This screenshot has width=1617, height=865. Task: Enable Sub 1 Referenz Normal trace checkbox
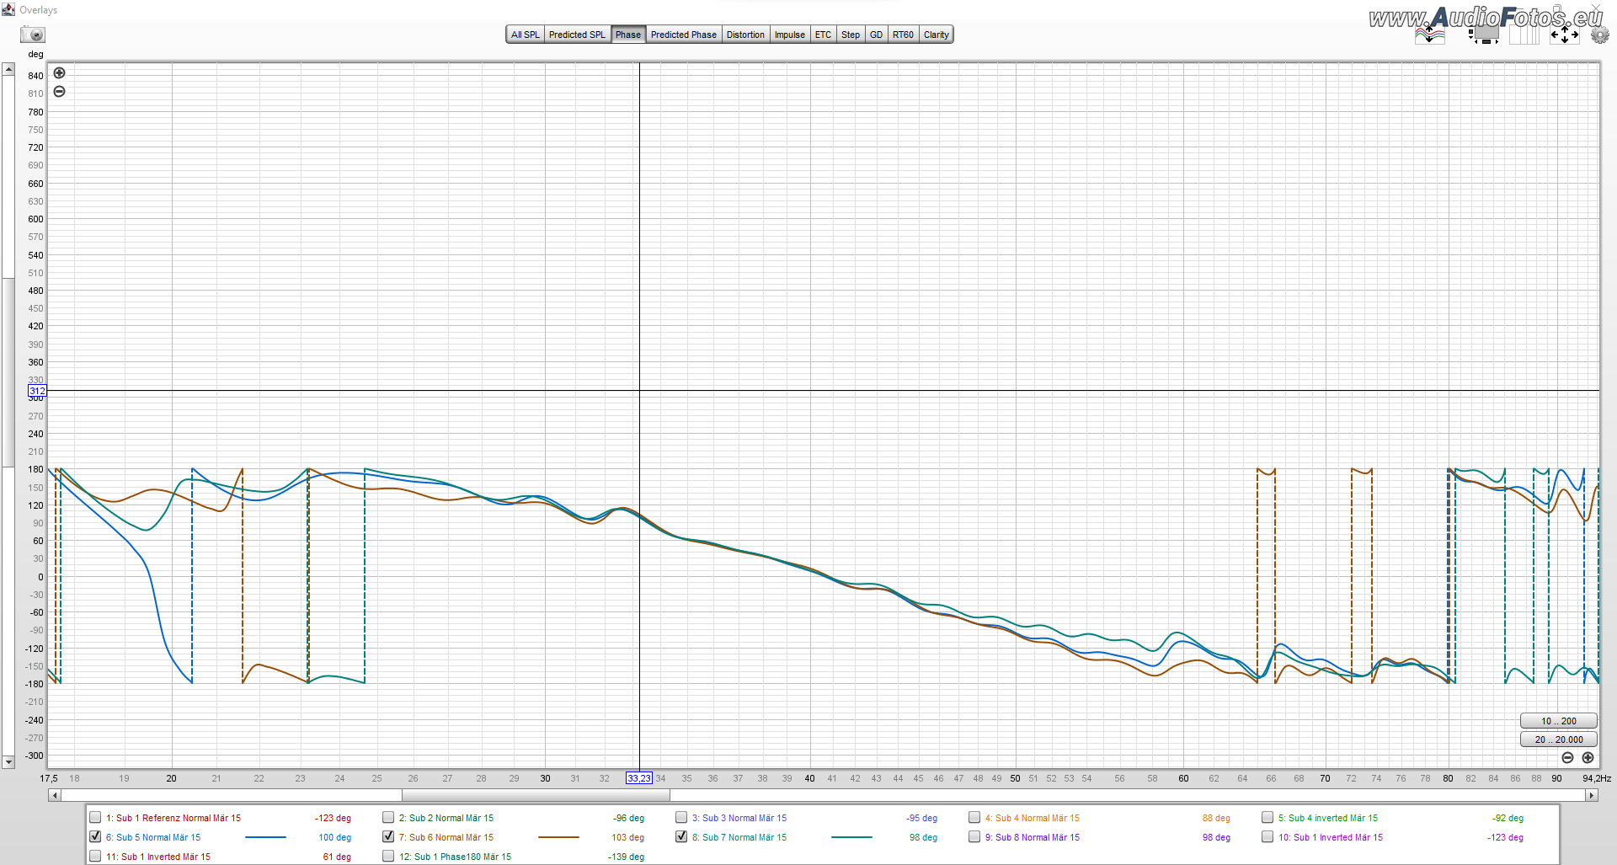tap(95, 817)
